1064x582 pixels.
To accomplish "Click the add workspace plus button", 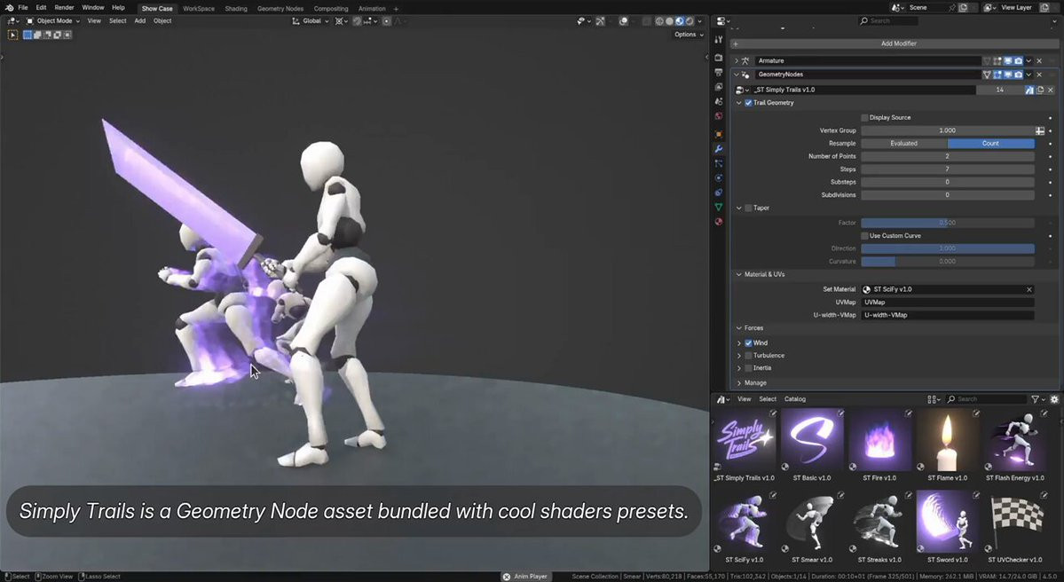I will coord(397,9).
